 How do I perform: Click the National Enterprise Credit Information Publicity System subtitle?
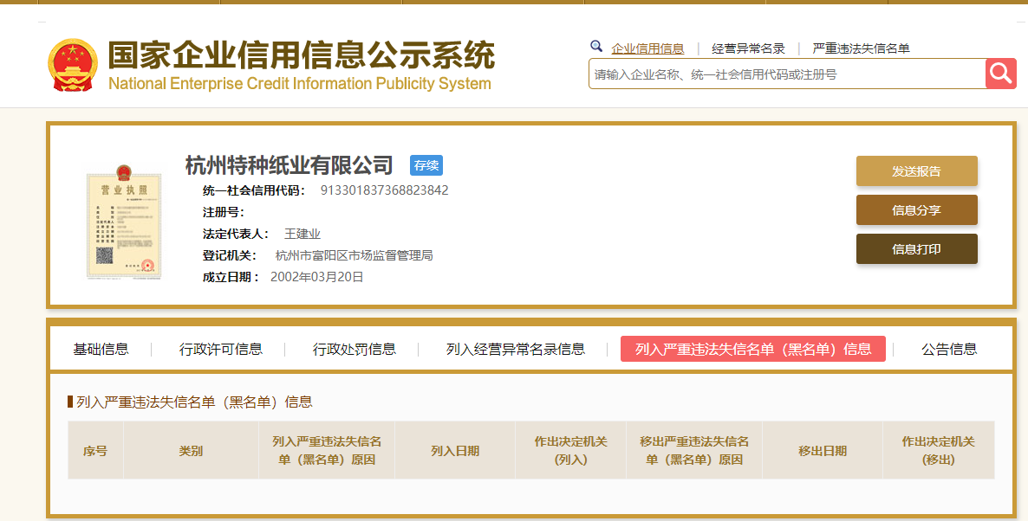click(x=300, y=84)
